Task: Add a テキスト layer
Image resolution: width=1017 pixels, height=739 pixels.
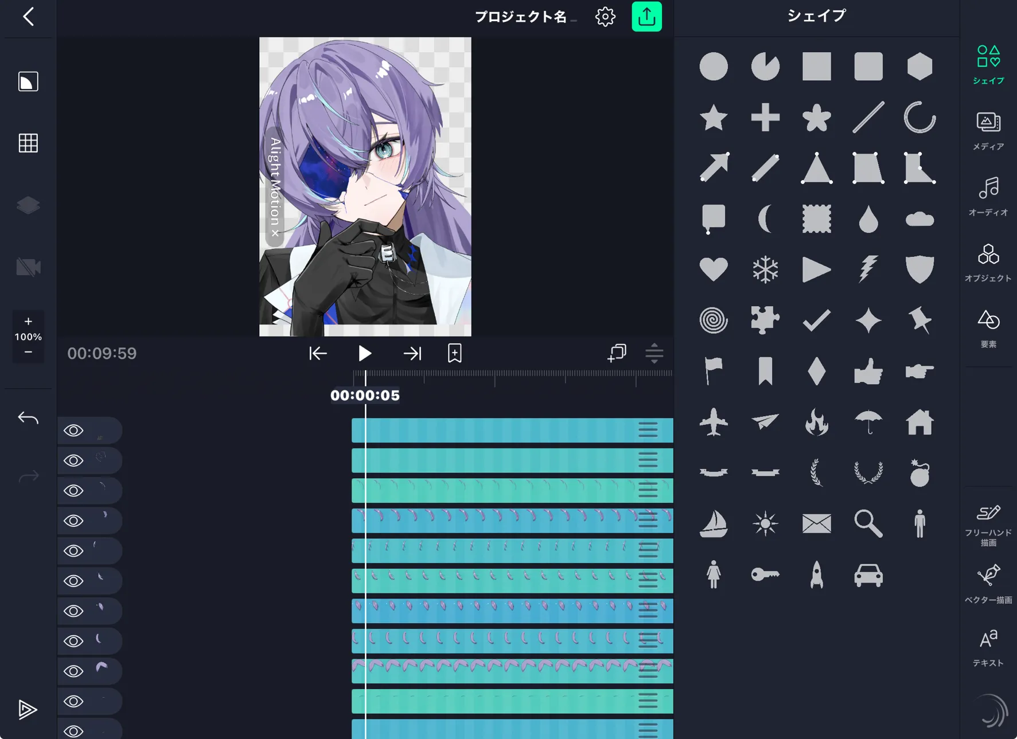Action: [x=988, y=648]
